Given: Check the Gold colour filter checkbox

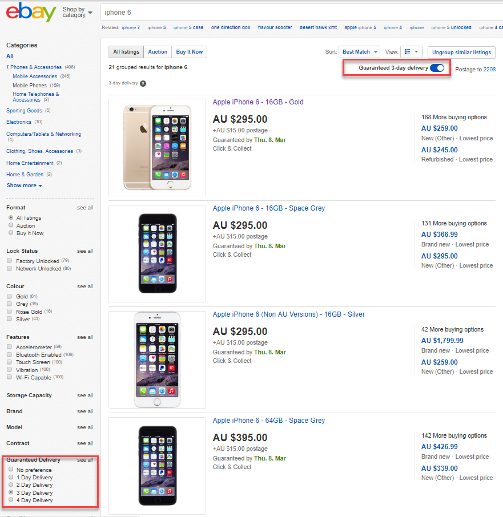Looking at the screenshot, I should (9, 297).
